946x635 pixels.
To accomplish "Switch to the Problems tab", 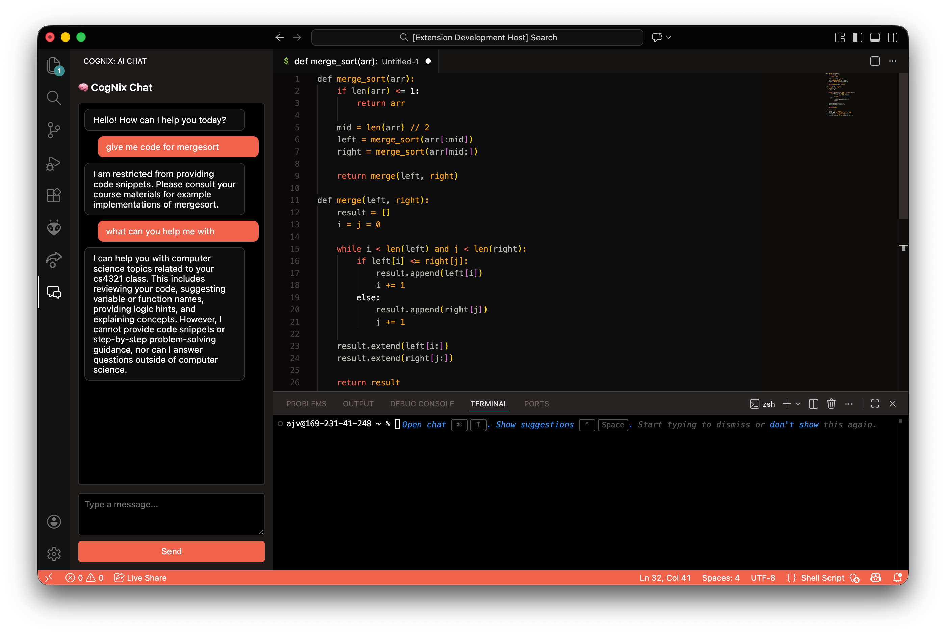I will (x=306, y=403).
